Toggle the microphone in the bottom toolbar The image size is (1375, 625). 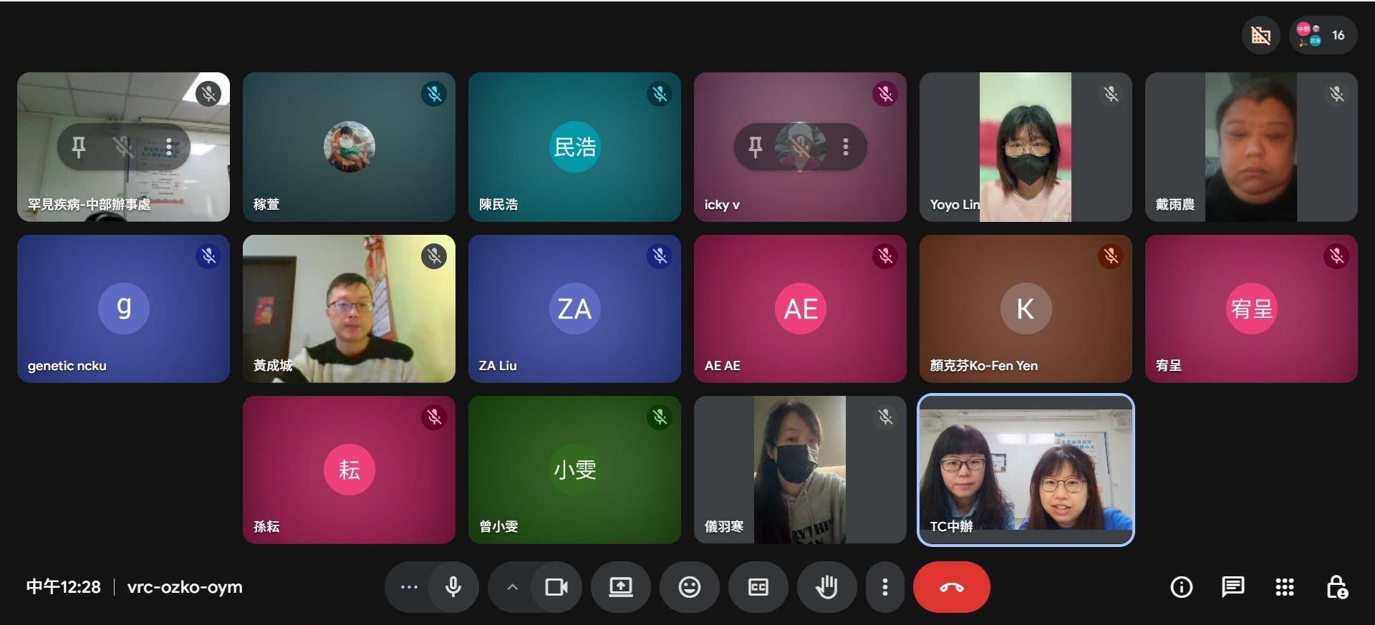click(x=453, y=587)
